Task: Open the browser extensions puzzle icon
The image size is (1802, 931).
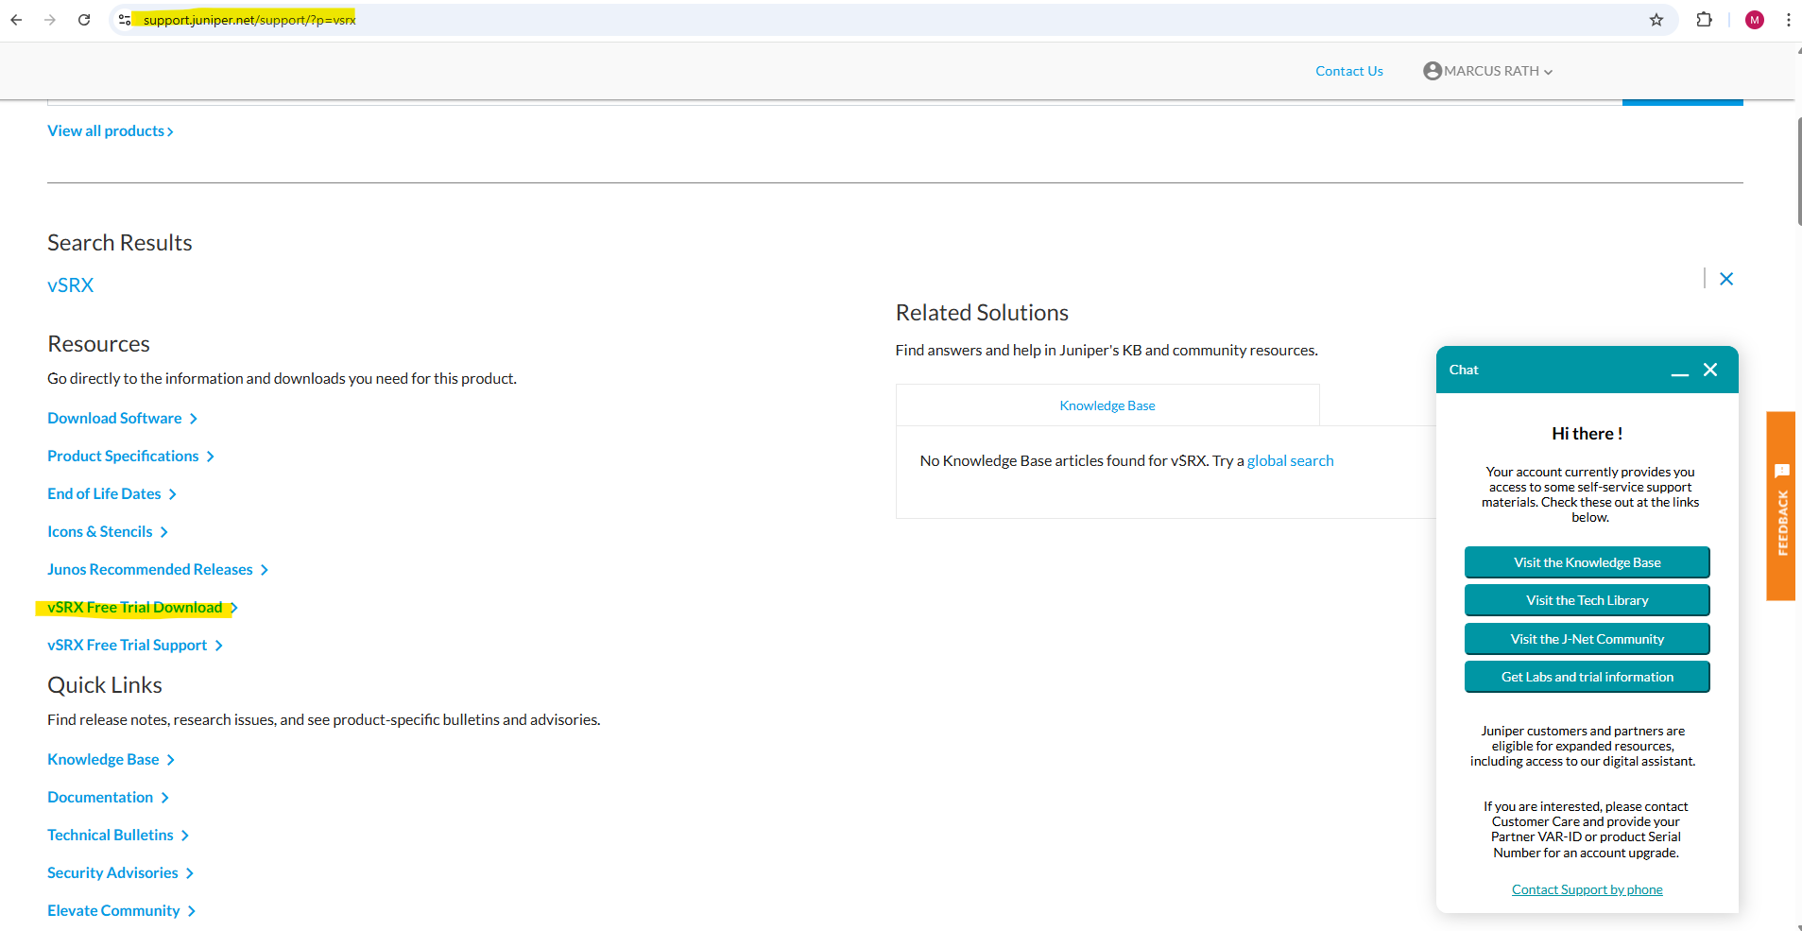Action: 1705,20
